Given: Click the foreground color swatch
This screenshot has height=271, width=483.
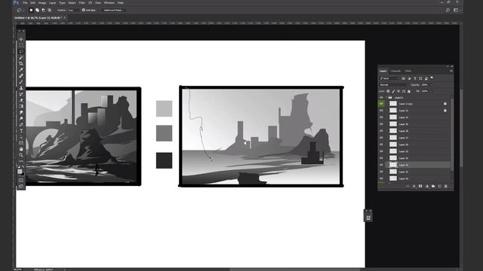Looking at the screenshot, I should (x=20, y=172).
